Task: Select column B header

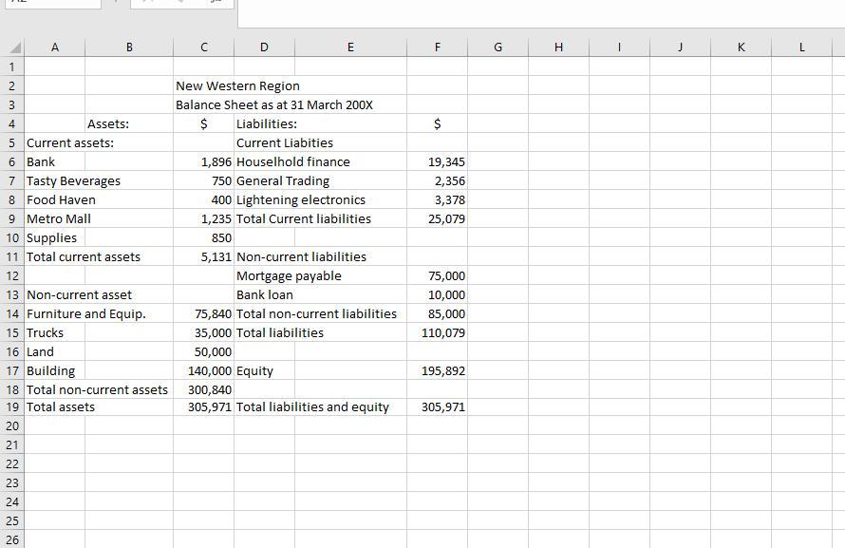Action: click(129, 47)
